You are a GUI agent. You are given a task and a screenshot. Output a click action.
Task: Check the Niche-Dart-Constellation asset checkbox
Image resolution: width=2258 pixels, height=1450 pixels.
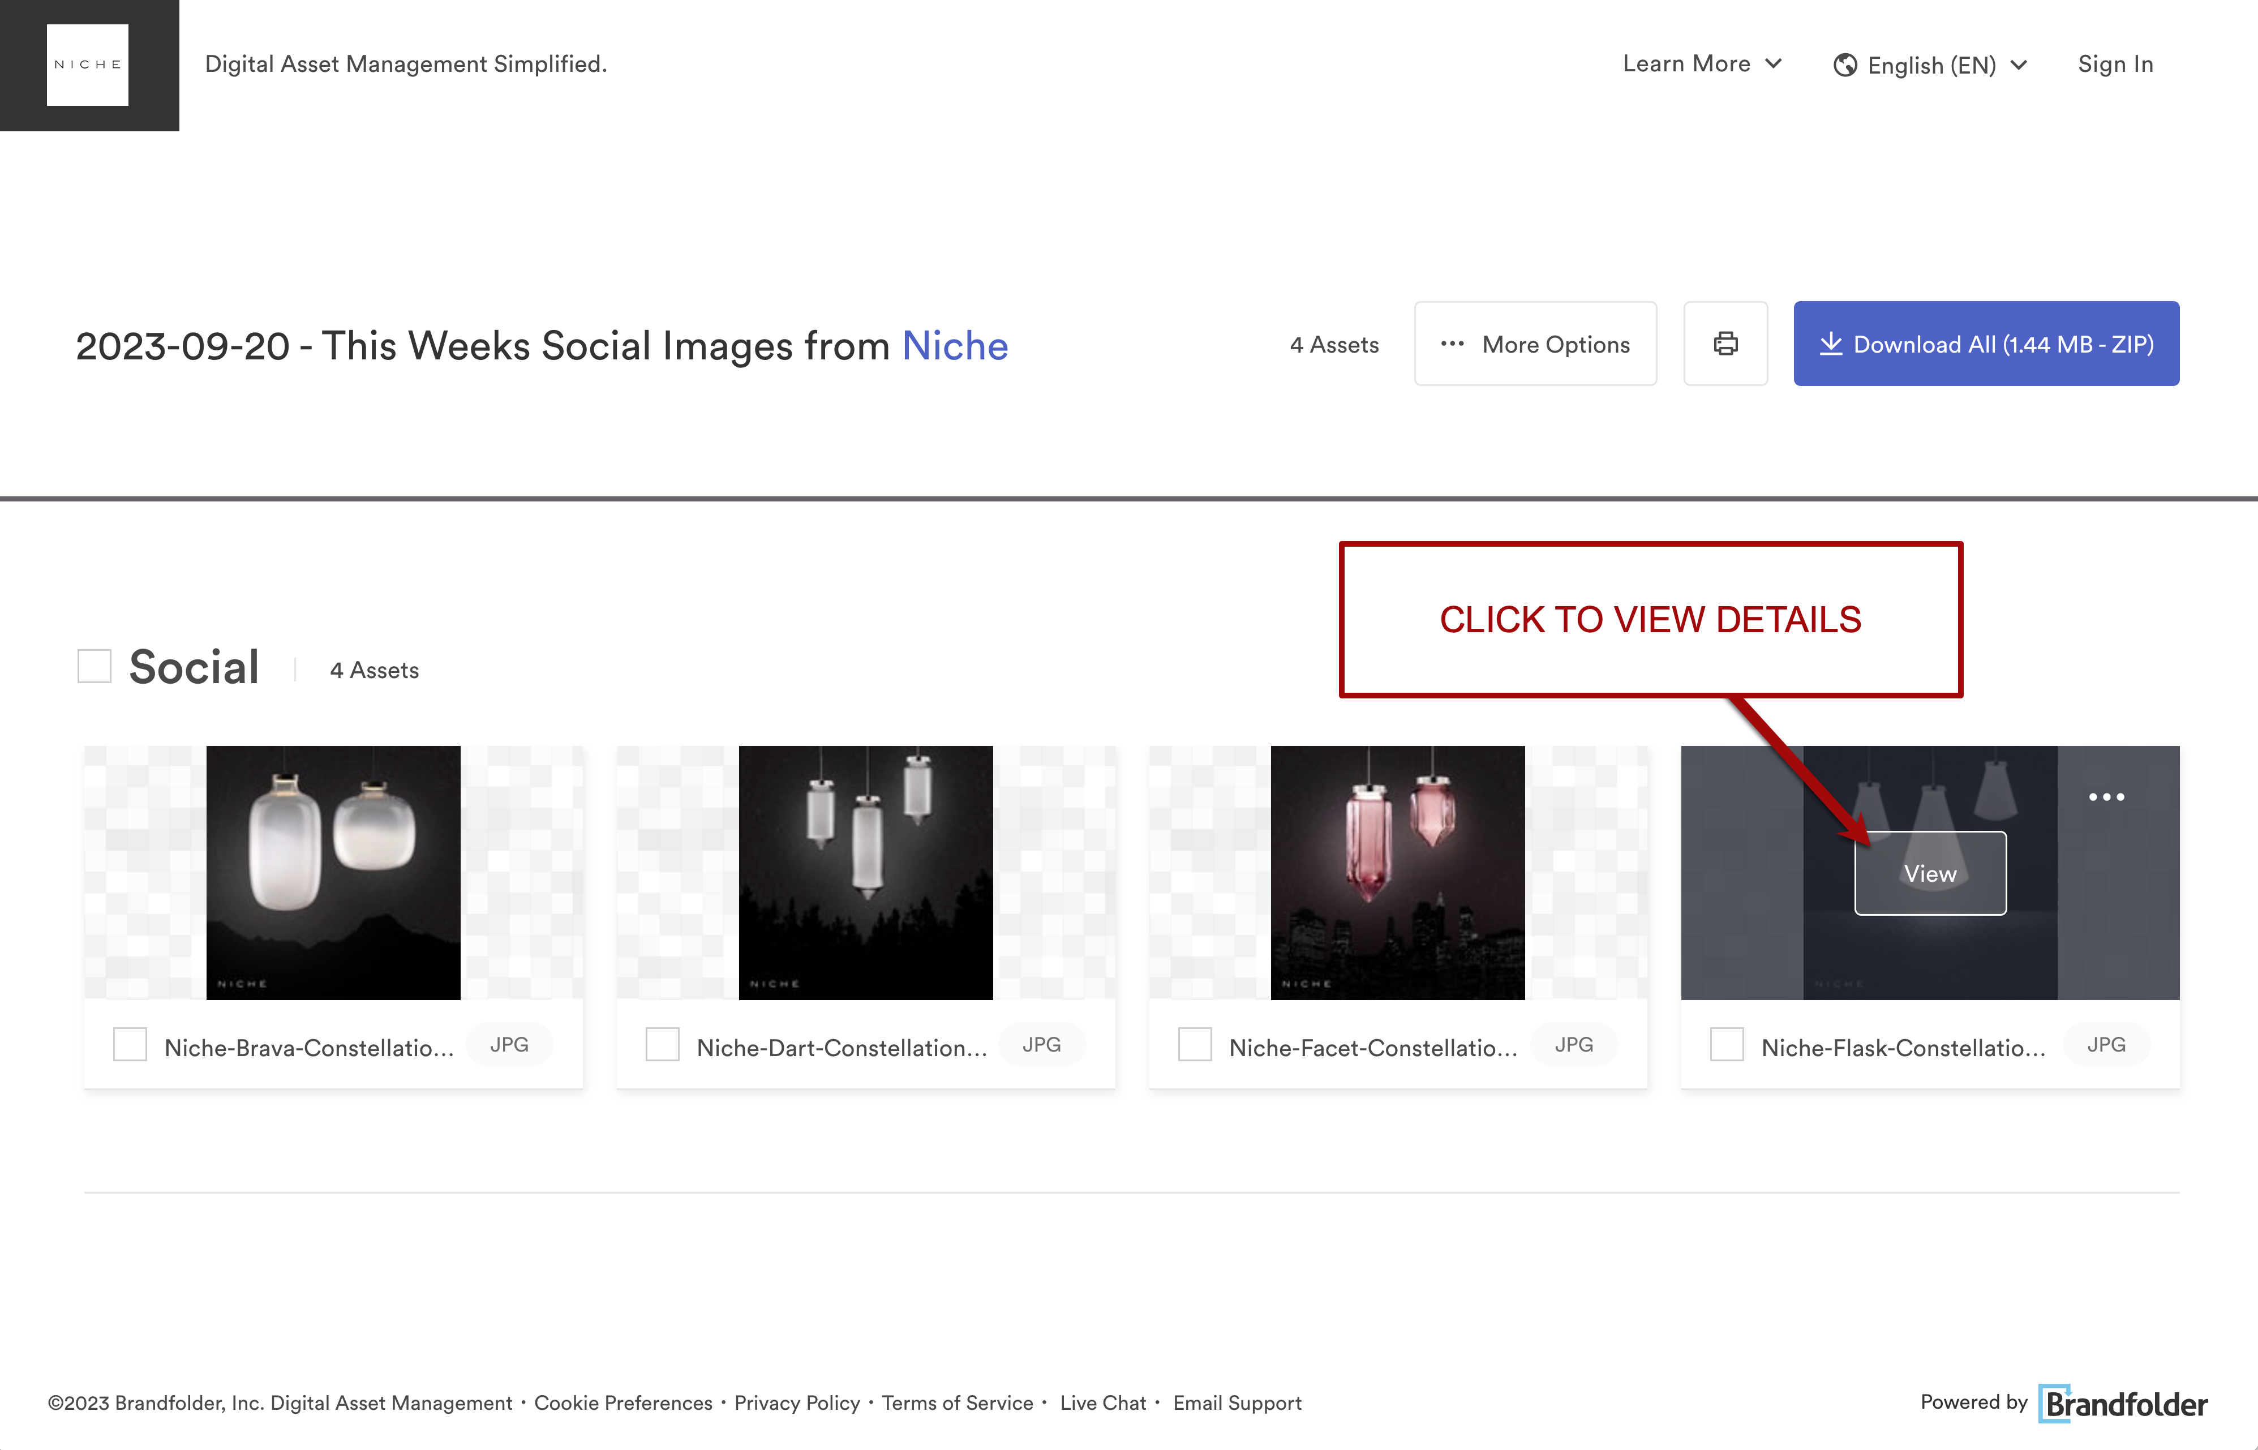coord(663,1045)
